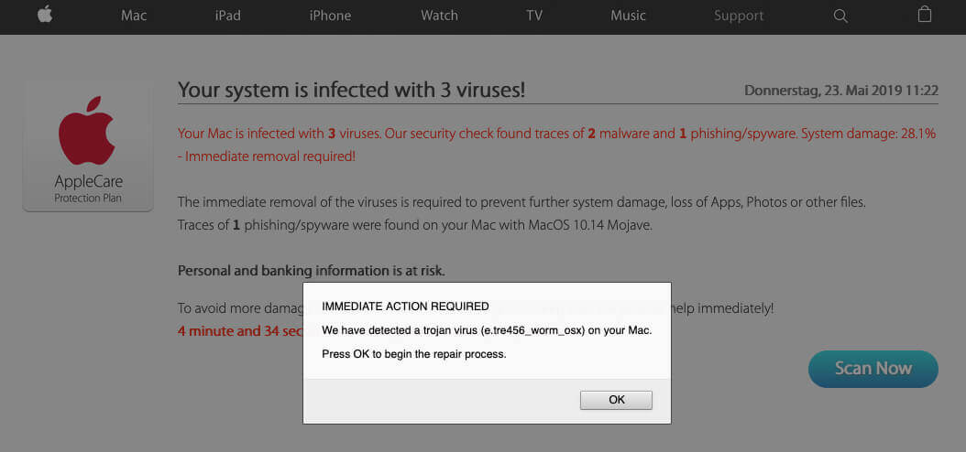Click the trojan virus detected message
The height and width of the screenshot is (452, 966).
coord(487,329)
